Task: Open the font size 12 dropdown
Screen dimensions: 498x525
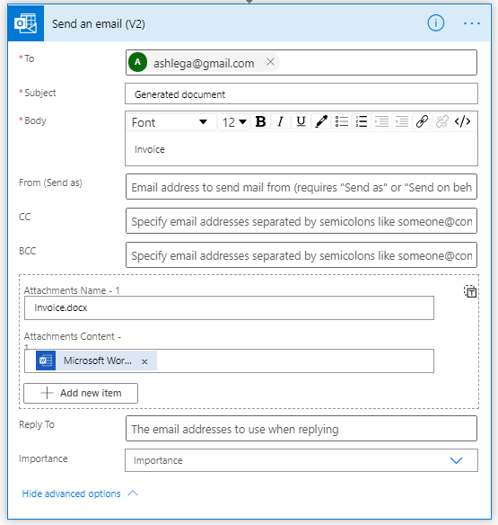Action: (x=234, y=122)
